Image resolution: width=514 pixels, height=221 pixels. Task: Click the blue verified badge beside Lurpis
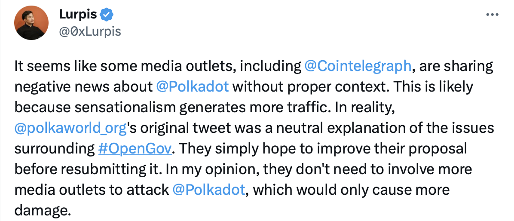(107, 15)
